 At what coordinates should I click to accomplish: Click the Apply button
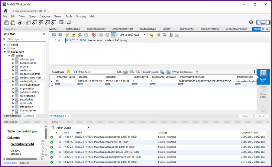(x=246, y=116)
